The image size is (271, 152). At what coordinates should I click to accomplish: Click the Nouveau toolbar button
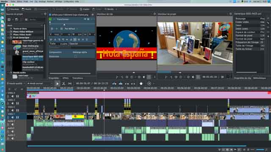pos(13,9)
